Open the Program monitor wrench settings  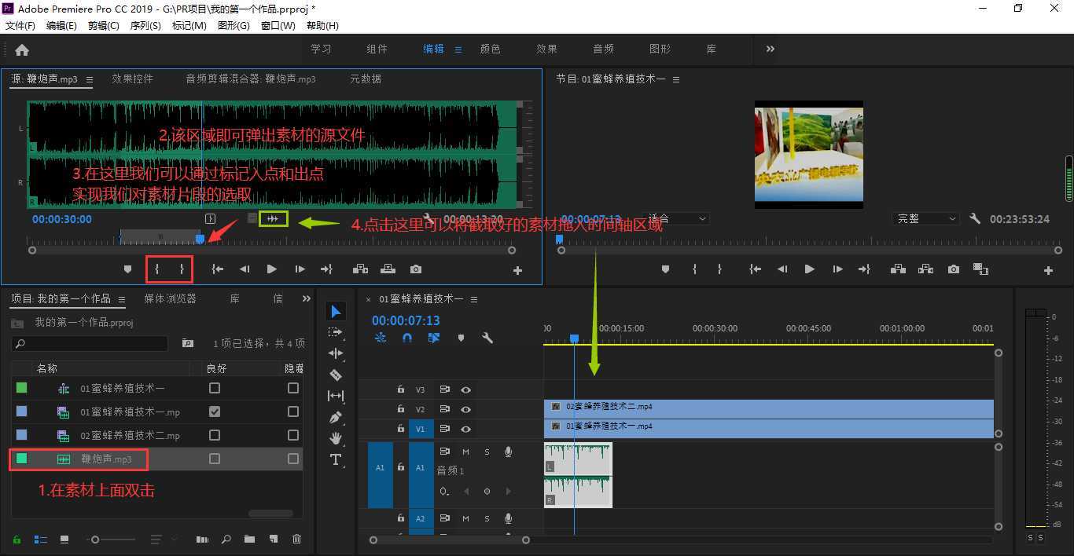point(975,219)
